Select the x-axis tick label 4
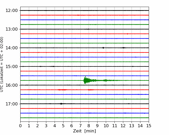 click(x=55, y=126)
